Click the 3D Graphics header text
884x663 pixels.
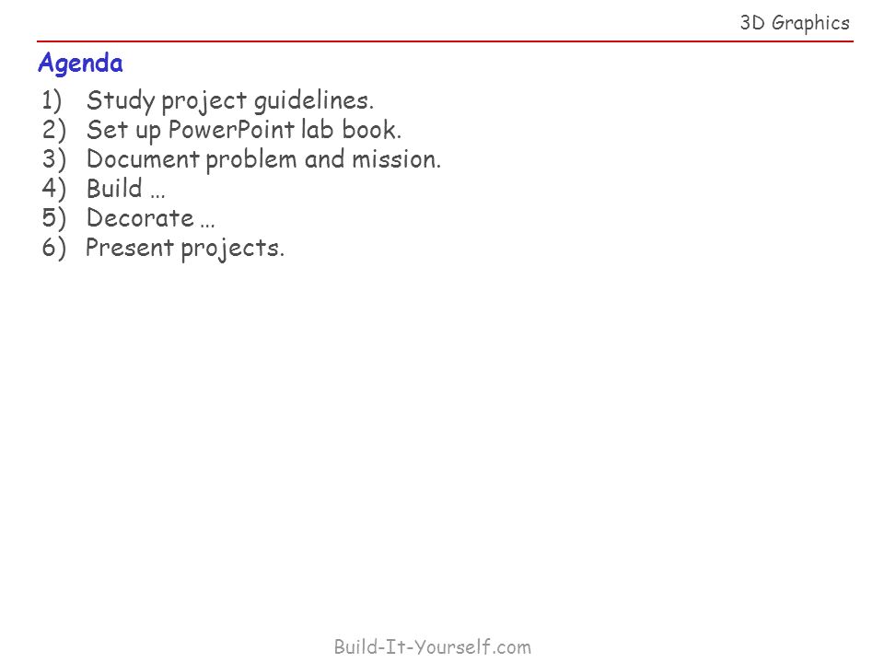(x=795, y=23)
